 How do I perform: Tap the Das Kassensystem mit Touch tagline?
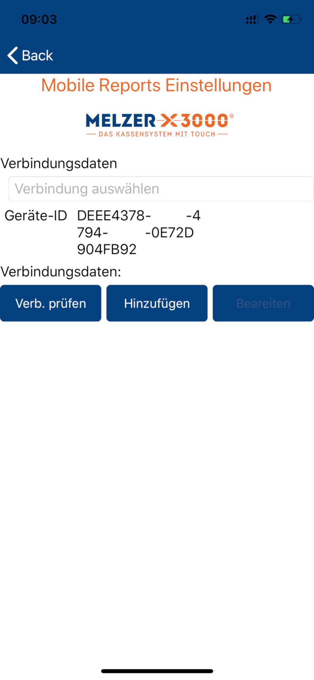tap(157, 134)
